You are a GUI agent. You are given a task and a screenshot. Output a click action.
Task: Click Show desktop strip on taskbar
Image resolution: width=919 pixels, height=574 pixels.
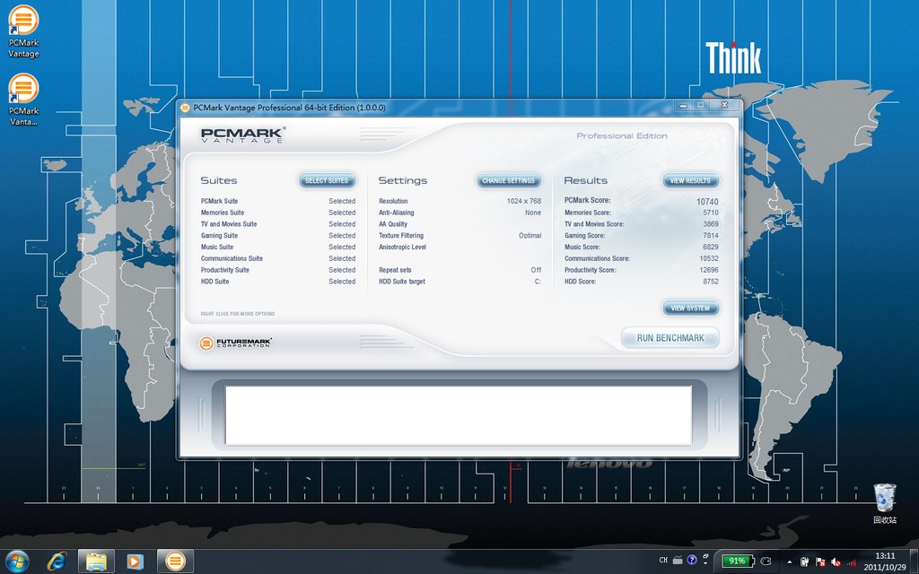coord(915,561)
